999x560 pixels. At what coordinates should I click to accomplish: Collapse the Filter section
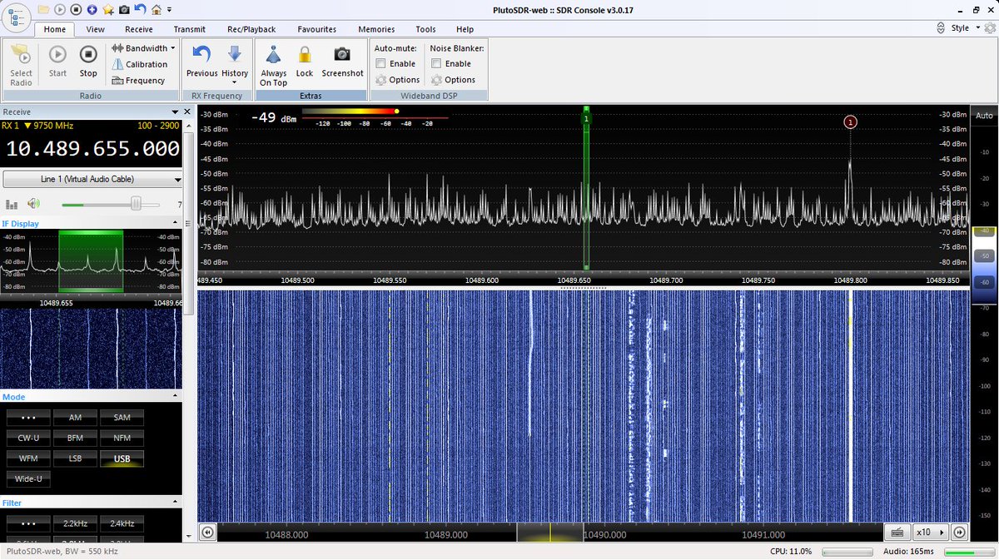coord(176,503)
